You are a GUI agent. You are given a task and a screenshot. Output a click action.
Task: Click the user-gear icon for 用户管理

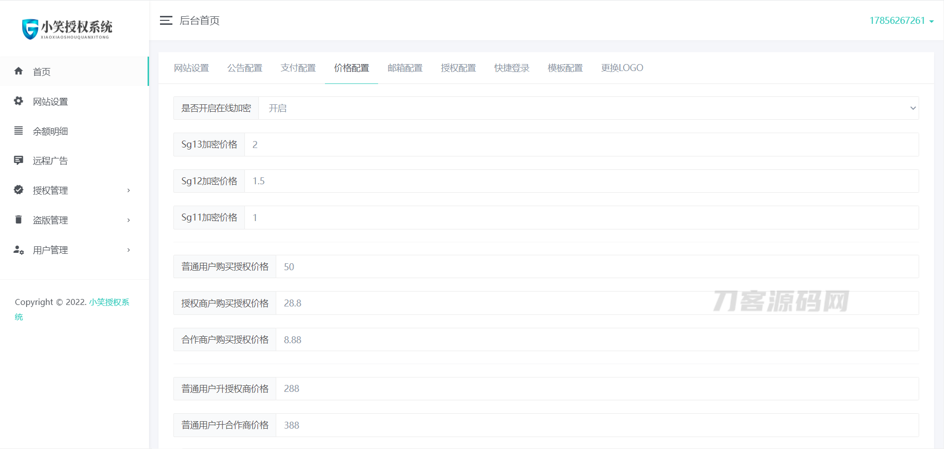pyautogui.click(x=19, y=250)
